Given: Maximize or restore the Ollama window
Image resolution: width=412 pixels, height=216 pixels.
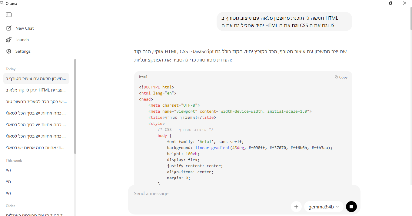Looking at the screenshot, I should pyautogui.click(x=391, y=3).
